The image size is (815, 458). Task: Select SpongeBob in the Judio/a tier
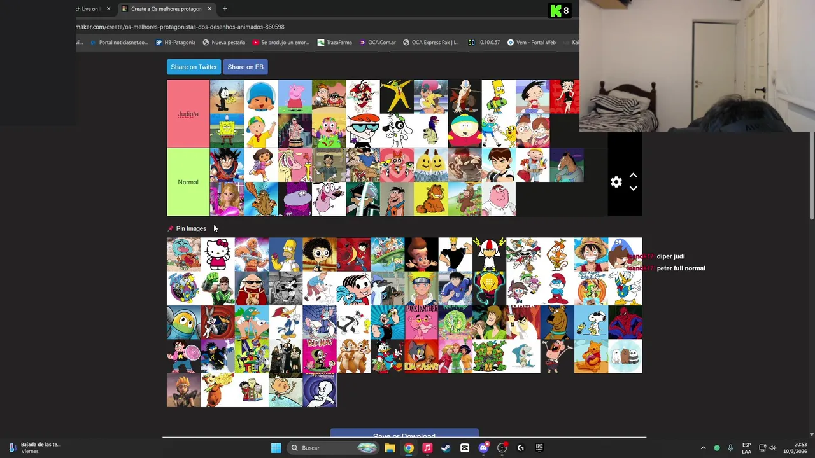tap(227, 130)
